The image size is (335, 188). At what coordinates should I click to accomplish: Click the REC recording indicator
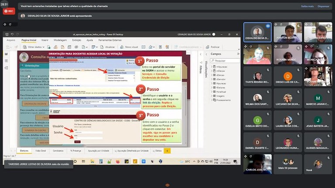coord(8,11)
